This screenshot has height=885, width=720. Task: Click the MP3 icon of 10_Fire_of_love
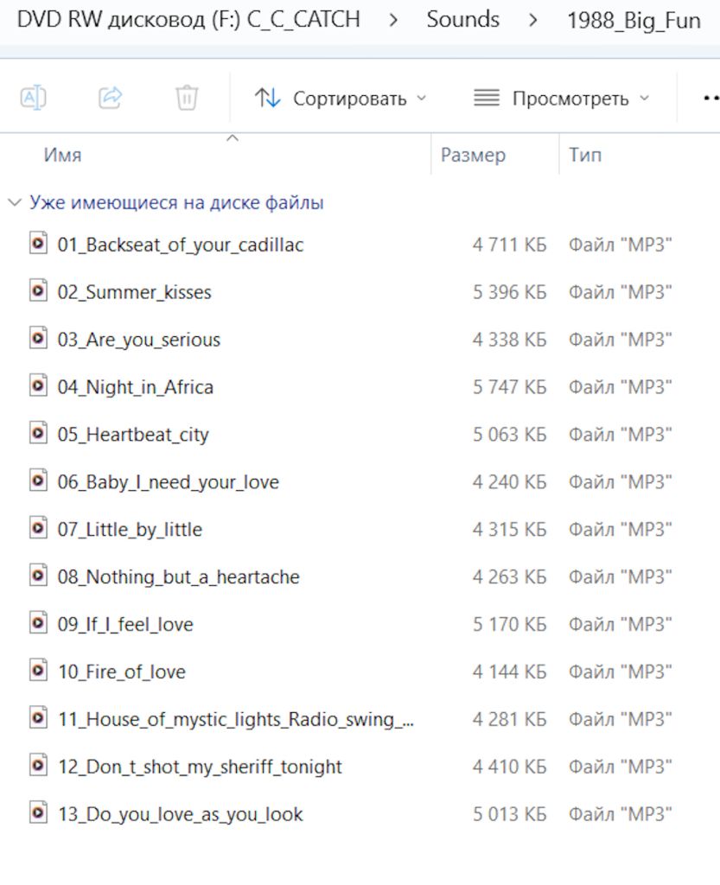click(x=38, y=671)
